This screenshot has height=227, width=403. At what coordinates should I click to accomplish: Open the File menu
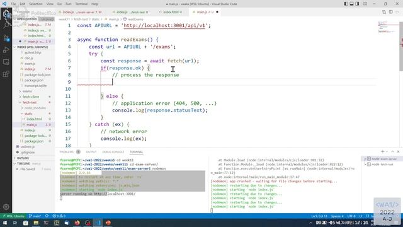pyautogui.click(x=13, y=4)
